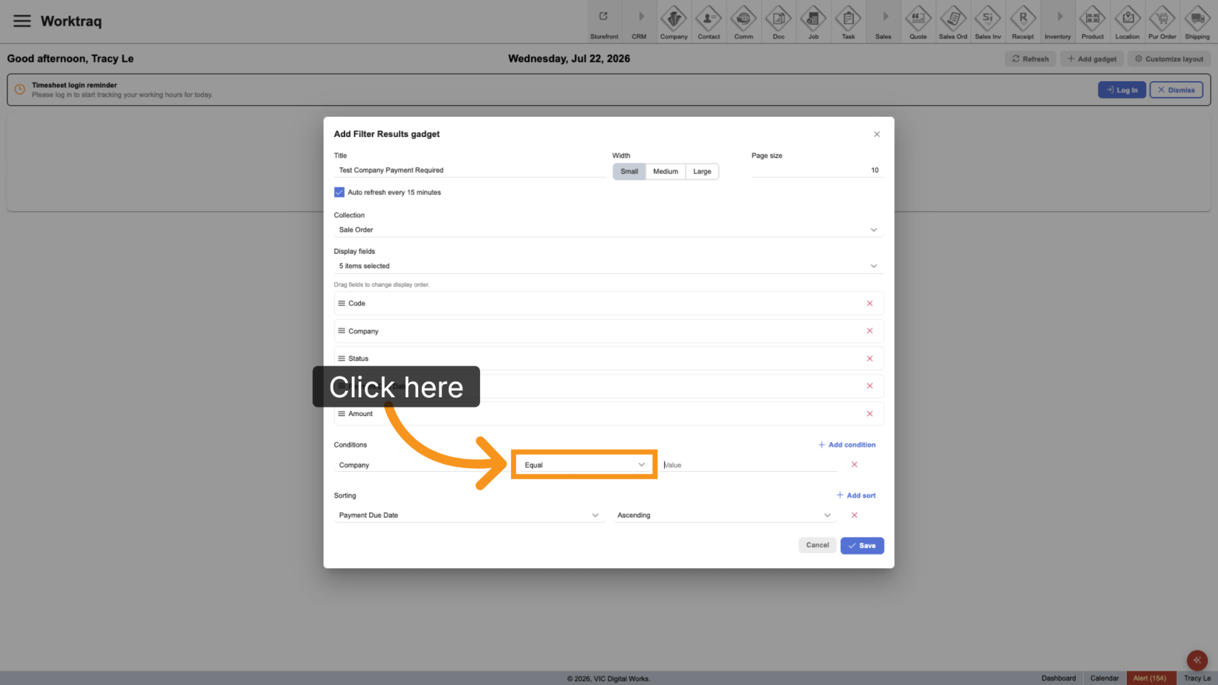Expand the CRM toolbar group
The image size is (1218, 685).
[639, 22]
